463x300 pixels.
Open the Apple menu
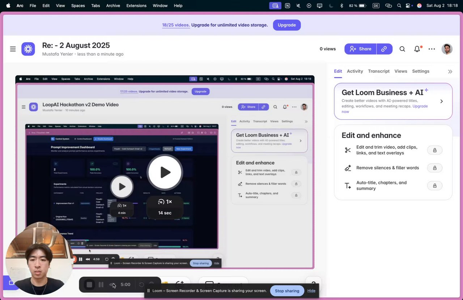pyautogui.click(x=8, y=5)
